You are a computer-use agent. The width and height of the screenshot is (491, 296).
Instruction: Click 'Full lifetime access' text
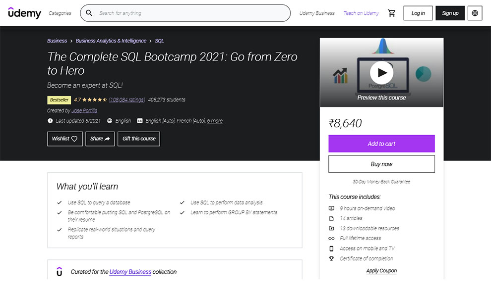coord(361,238)
